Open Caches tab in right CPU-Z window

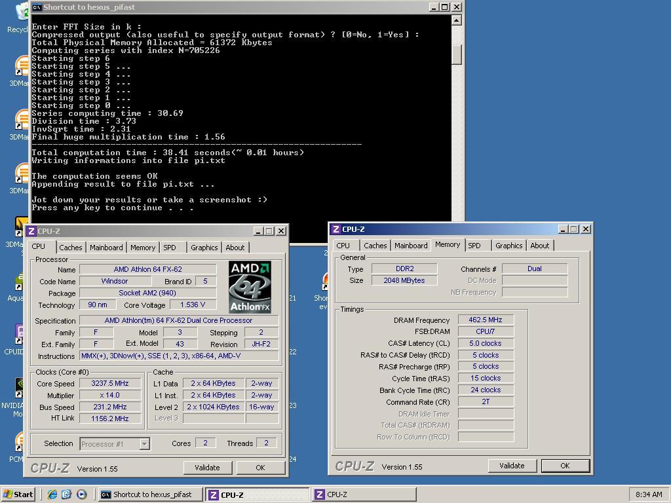click(x=375, y=246)
